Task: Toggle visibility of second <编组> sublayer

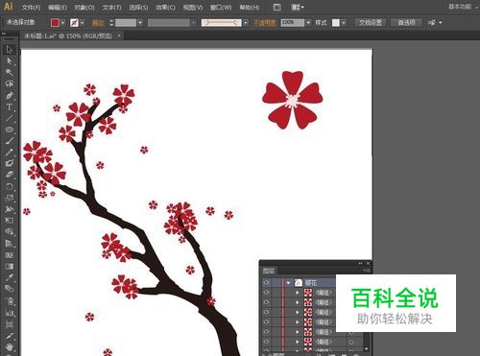Action: click(266, 302)
